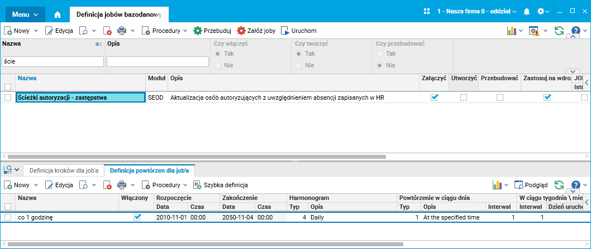Screen dimensions: 591x249
Task: Collapse the filter panel with up chevron
Action: tap(573, 36)
